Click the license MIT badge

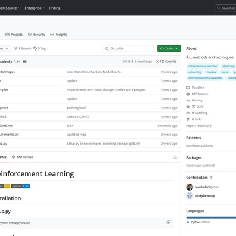(x=5, y=186)
